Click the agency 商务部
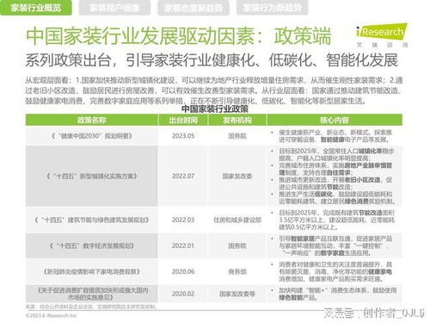 click(237, 271)
